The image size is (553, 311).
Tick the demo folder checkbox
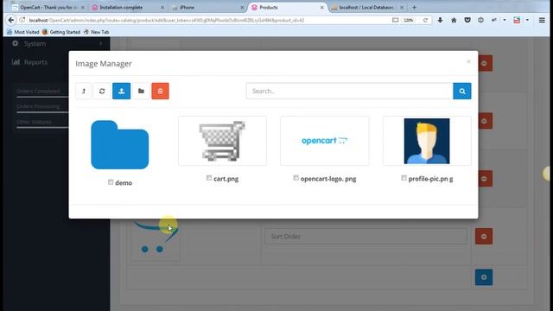pyautogui.click(x=111, y=182)
